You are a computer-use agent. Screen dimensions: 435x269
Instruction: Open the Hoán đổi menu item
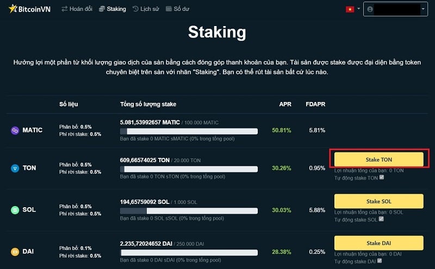tap(77, 9)
